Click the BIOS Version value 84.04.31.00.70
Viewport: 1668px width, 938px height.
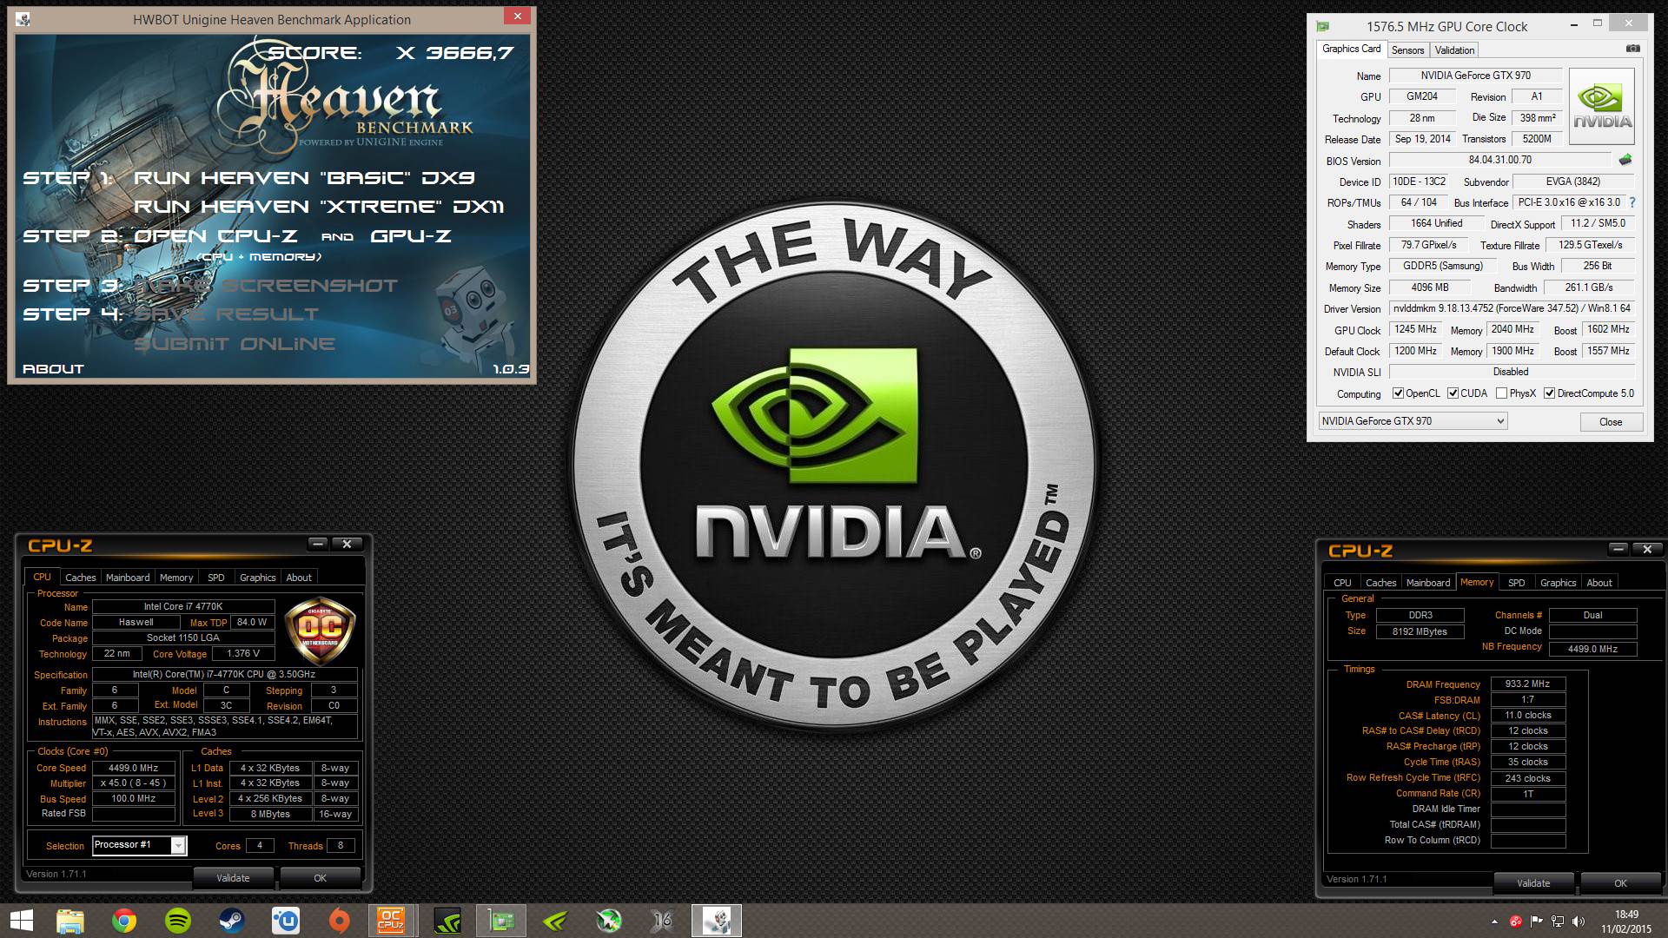coord(1500,160)
